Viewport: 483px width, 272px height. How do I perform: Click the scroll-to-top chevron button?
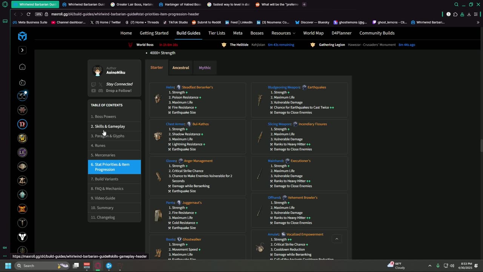click(337, 239)
